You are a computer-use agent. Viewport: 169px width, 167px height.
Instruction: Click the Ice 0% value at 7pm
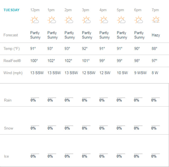[154, 156]
